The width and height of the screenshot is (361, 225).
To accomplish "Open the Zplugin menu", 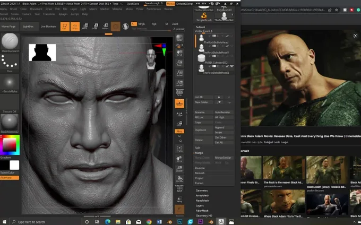I will pyautogui.click(x=63, y=14).
